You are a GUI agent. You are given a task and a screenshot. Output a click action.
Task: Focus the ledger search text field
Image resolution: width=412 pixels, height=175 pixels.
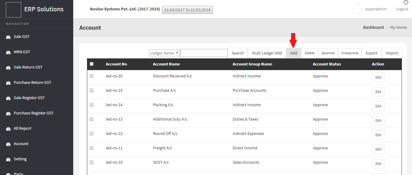204,53
